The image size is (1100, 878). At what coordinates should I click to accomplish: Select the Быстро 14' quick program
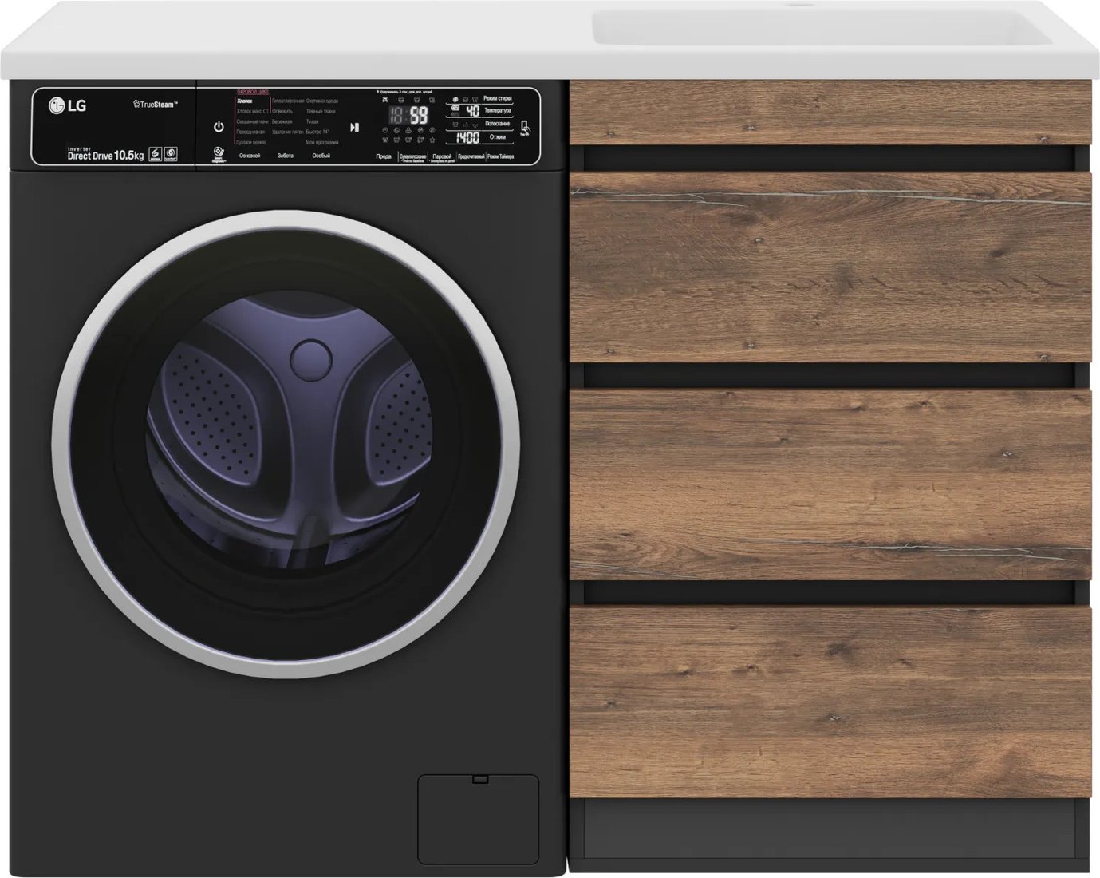coord(317,132)
